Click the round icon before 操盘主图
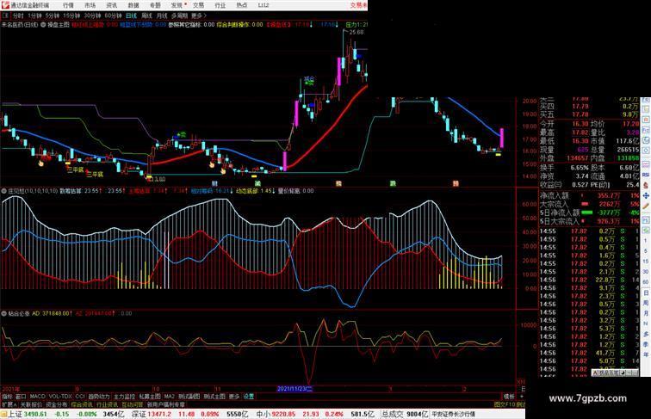Image resolution: width=651 pixels, height=419 pixels. click(43, 25)
